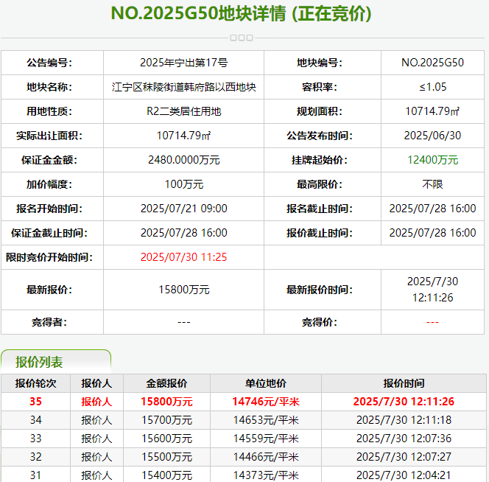
Task: Click the three-square divider icon under the title
Action: (x=242, y=38)
